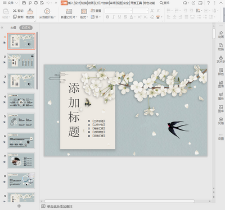Open Print Preview from quick access toolbar
Image resolution: width=225 pixels, height=210 pixels.
[x=42, y=3]
